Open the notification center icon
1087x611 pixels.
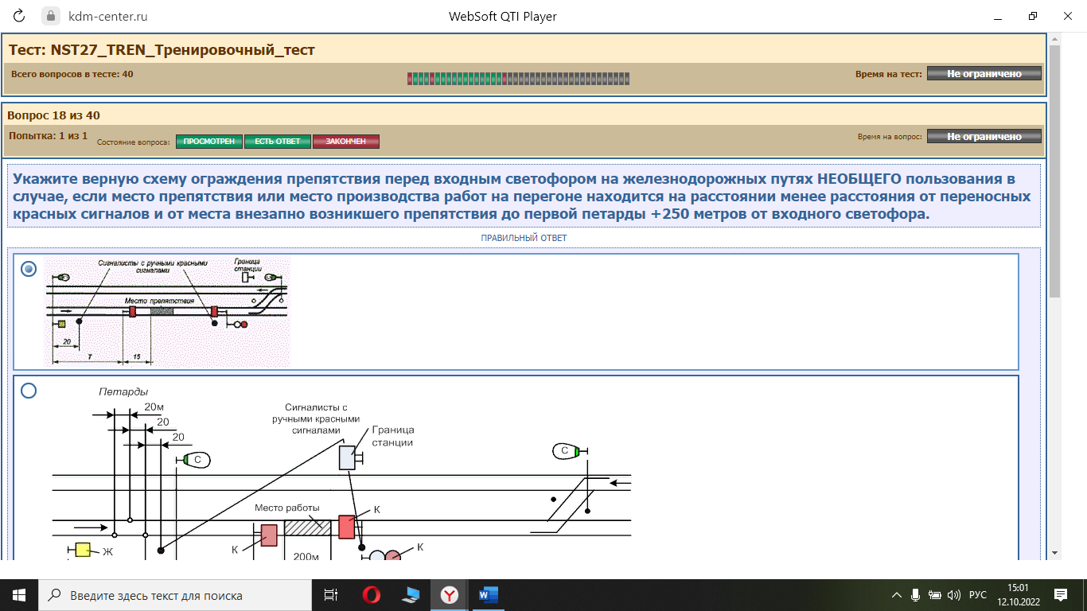(1060, 594)
